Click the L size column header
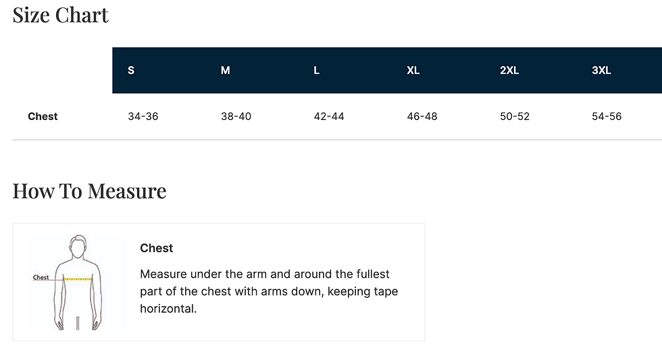 point(316,70)
